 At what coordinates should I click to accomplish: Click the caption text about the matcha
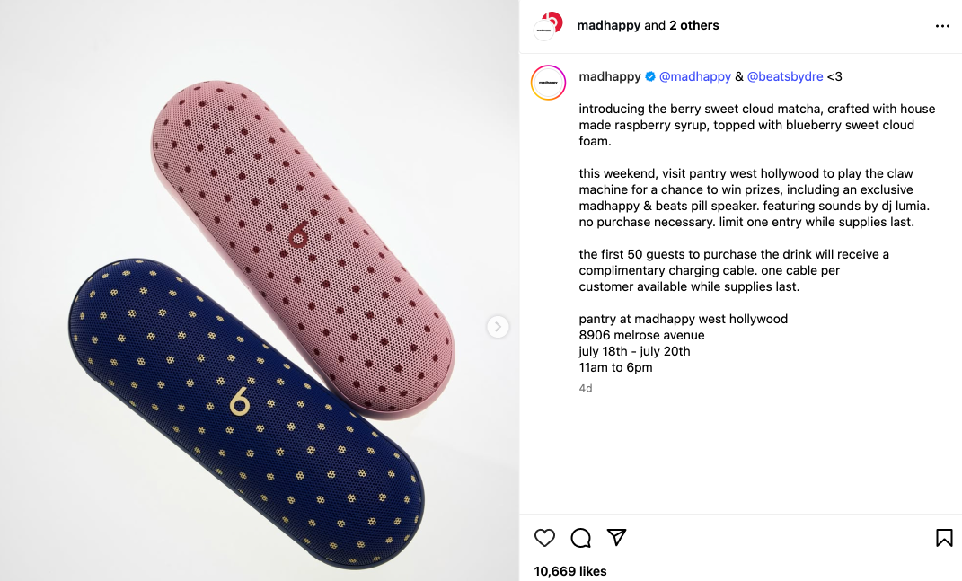[x=756, y=125]
